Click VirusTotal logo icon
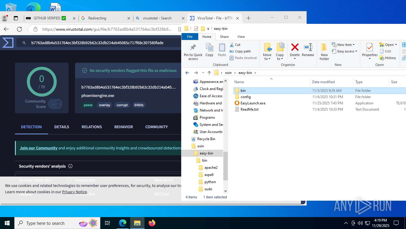The image size is (406, 229). 8,43
